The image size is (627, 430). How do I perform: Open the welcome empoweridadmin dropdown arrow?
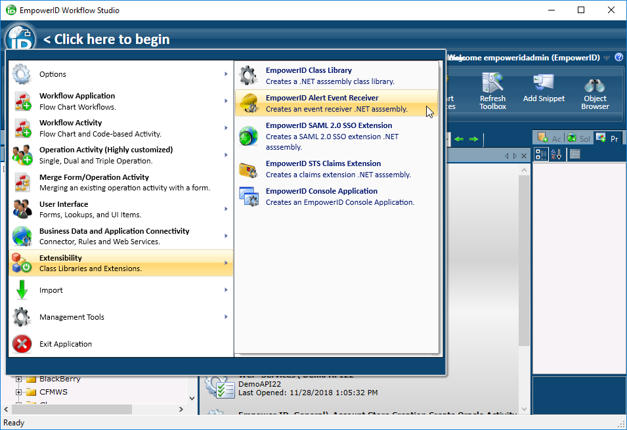click(607, 58)
